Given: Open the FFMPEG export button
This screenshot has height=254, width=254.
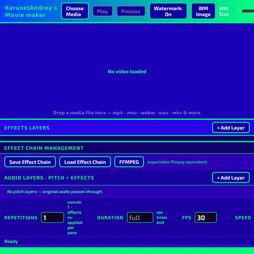Looking at the screenshot, I should [129, 162].
